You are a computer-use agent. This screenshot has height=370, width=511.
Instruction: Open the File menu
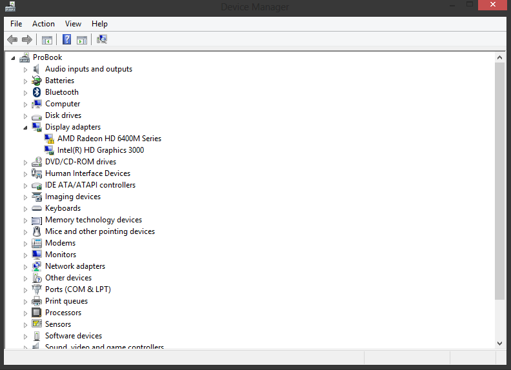tap(16, 24)
